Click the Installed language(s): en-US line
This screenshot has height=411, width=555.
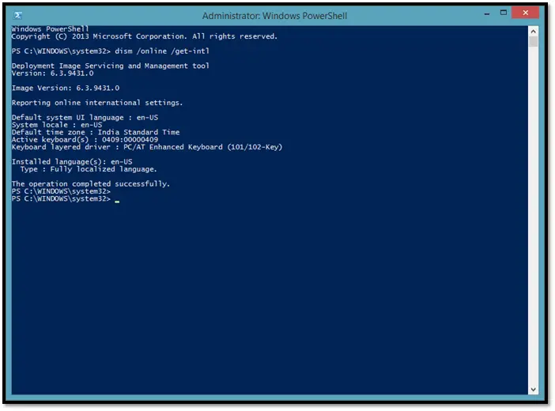72,162
